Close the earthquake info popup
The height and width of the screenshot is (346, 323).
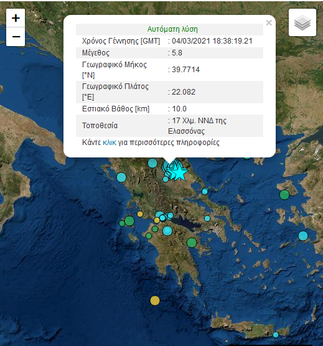(269, 23)
